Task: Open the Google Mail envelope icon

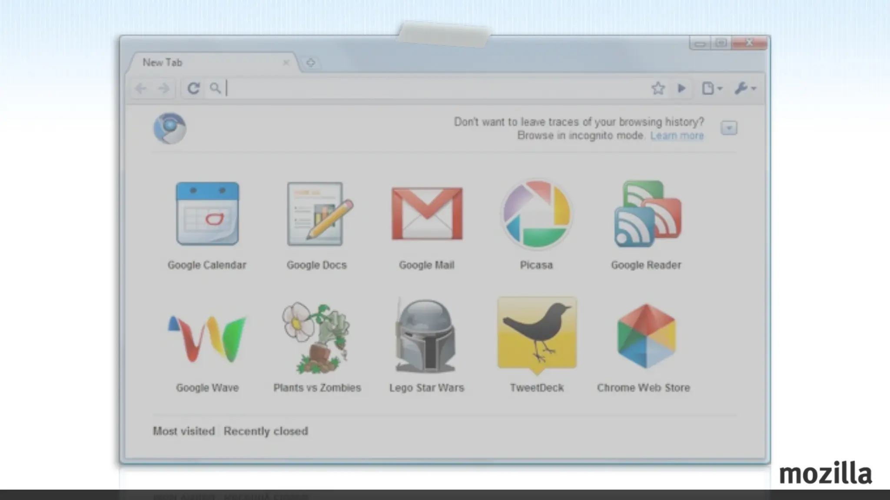Action: (427, 214)
